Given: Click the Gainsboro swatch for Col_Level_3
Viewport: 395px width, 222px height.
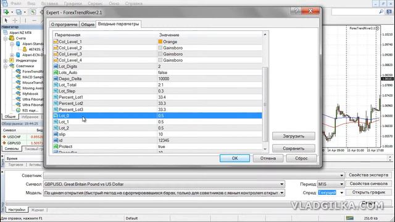Looking at the screenshot, I should click(x=160, y=54).
